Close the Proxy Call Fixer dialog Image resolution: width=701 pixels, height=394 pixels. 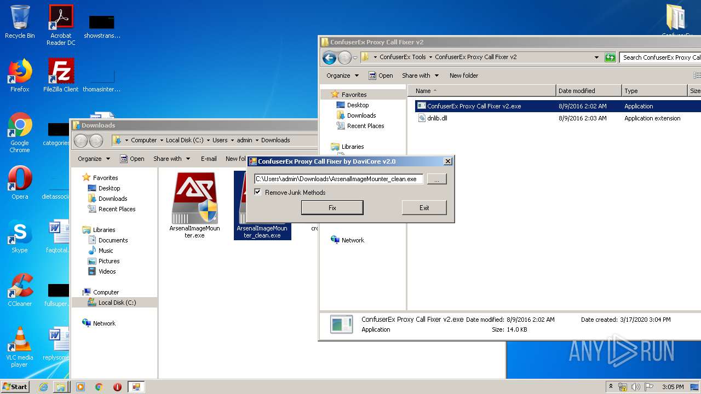(x=447, y=161)
